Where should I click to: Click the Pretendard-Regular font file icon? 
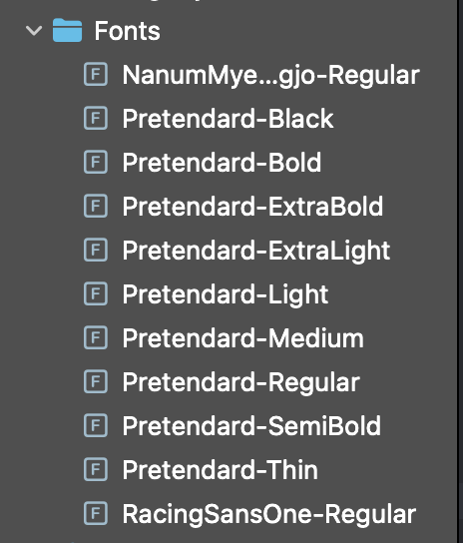click(96, 381)
